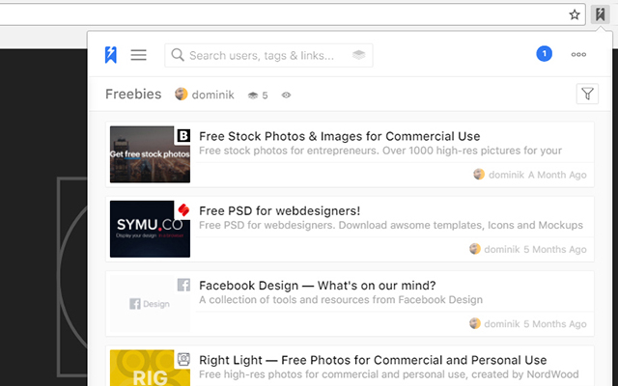Open the filter funnel button
This screenshot has height=386, width=618.
[587, 94]
